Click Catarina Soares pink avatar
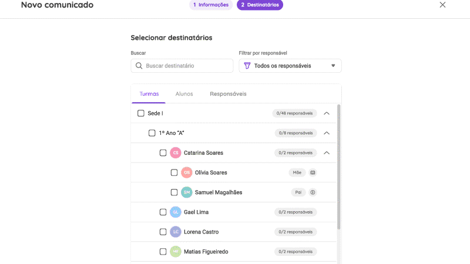 tap(176, 153)
